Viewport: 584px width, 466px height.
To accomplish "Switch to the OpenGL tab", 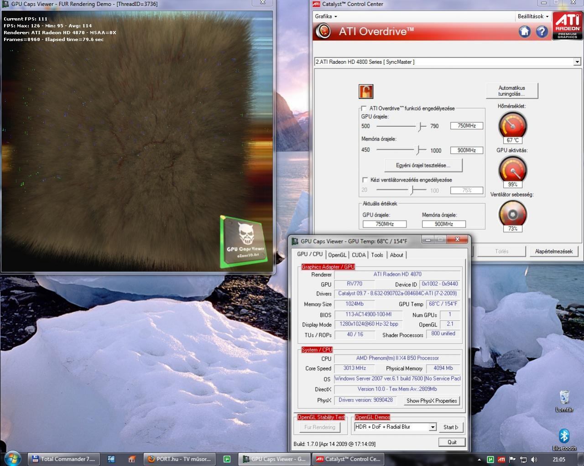I will pyautogui.click(x=337, y=255).
